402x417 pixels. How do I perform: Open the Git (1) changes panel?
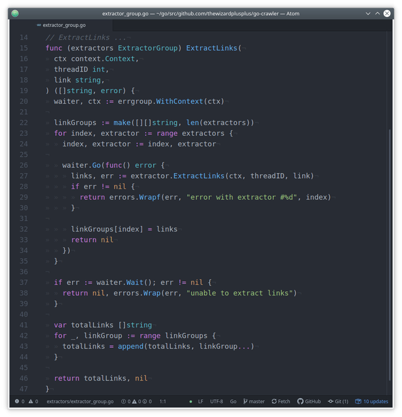(338, 401)
